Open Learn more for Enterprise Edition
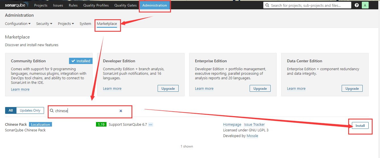This screenshot has height=158, width=380. point(204,89)
